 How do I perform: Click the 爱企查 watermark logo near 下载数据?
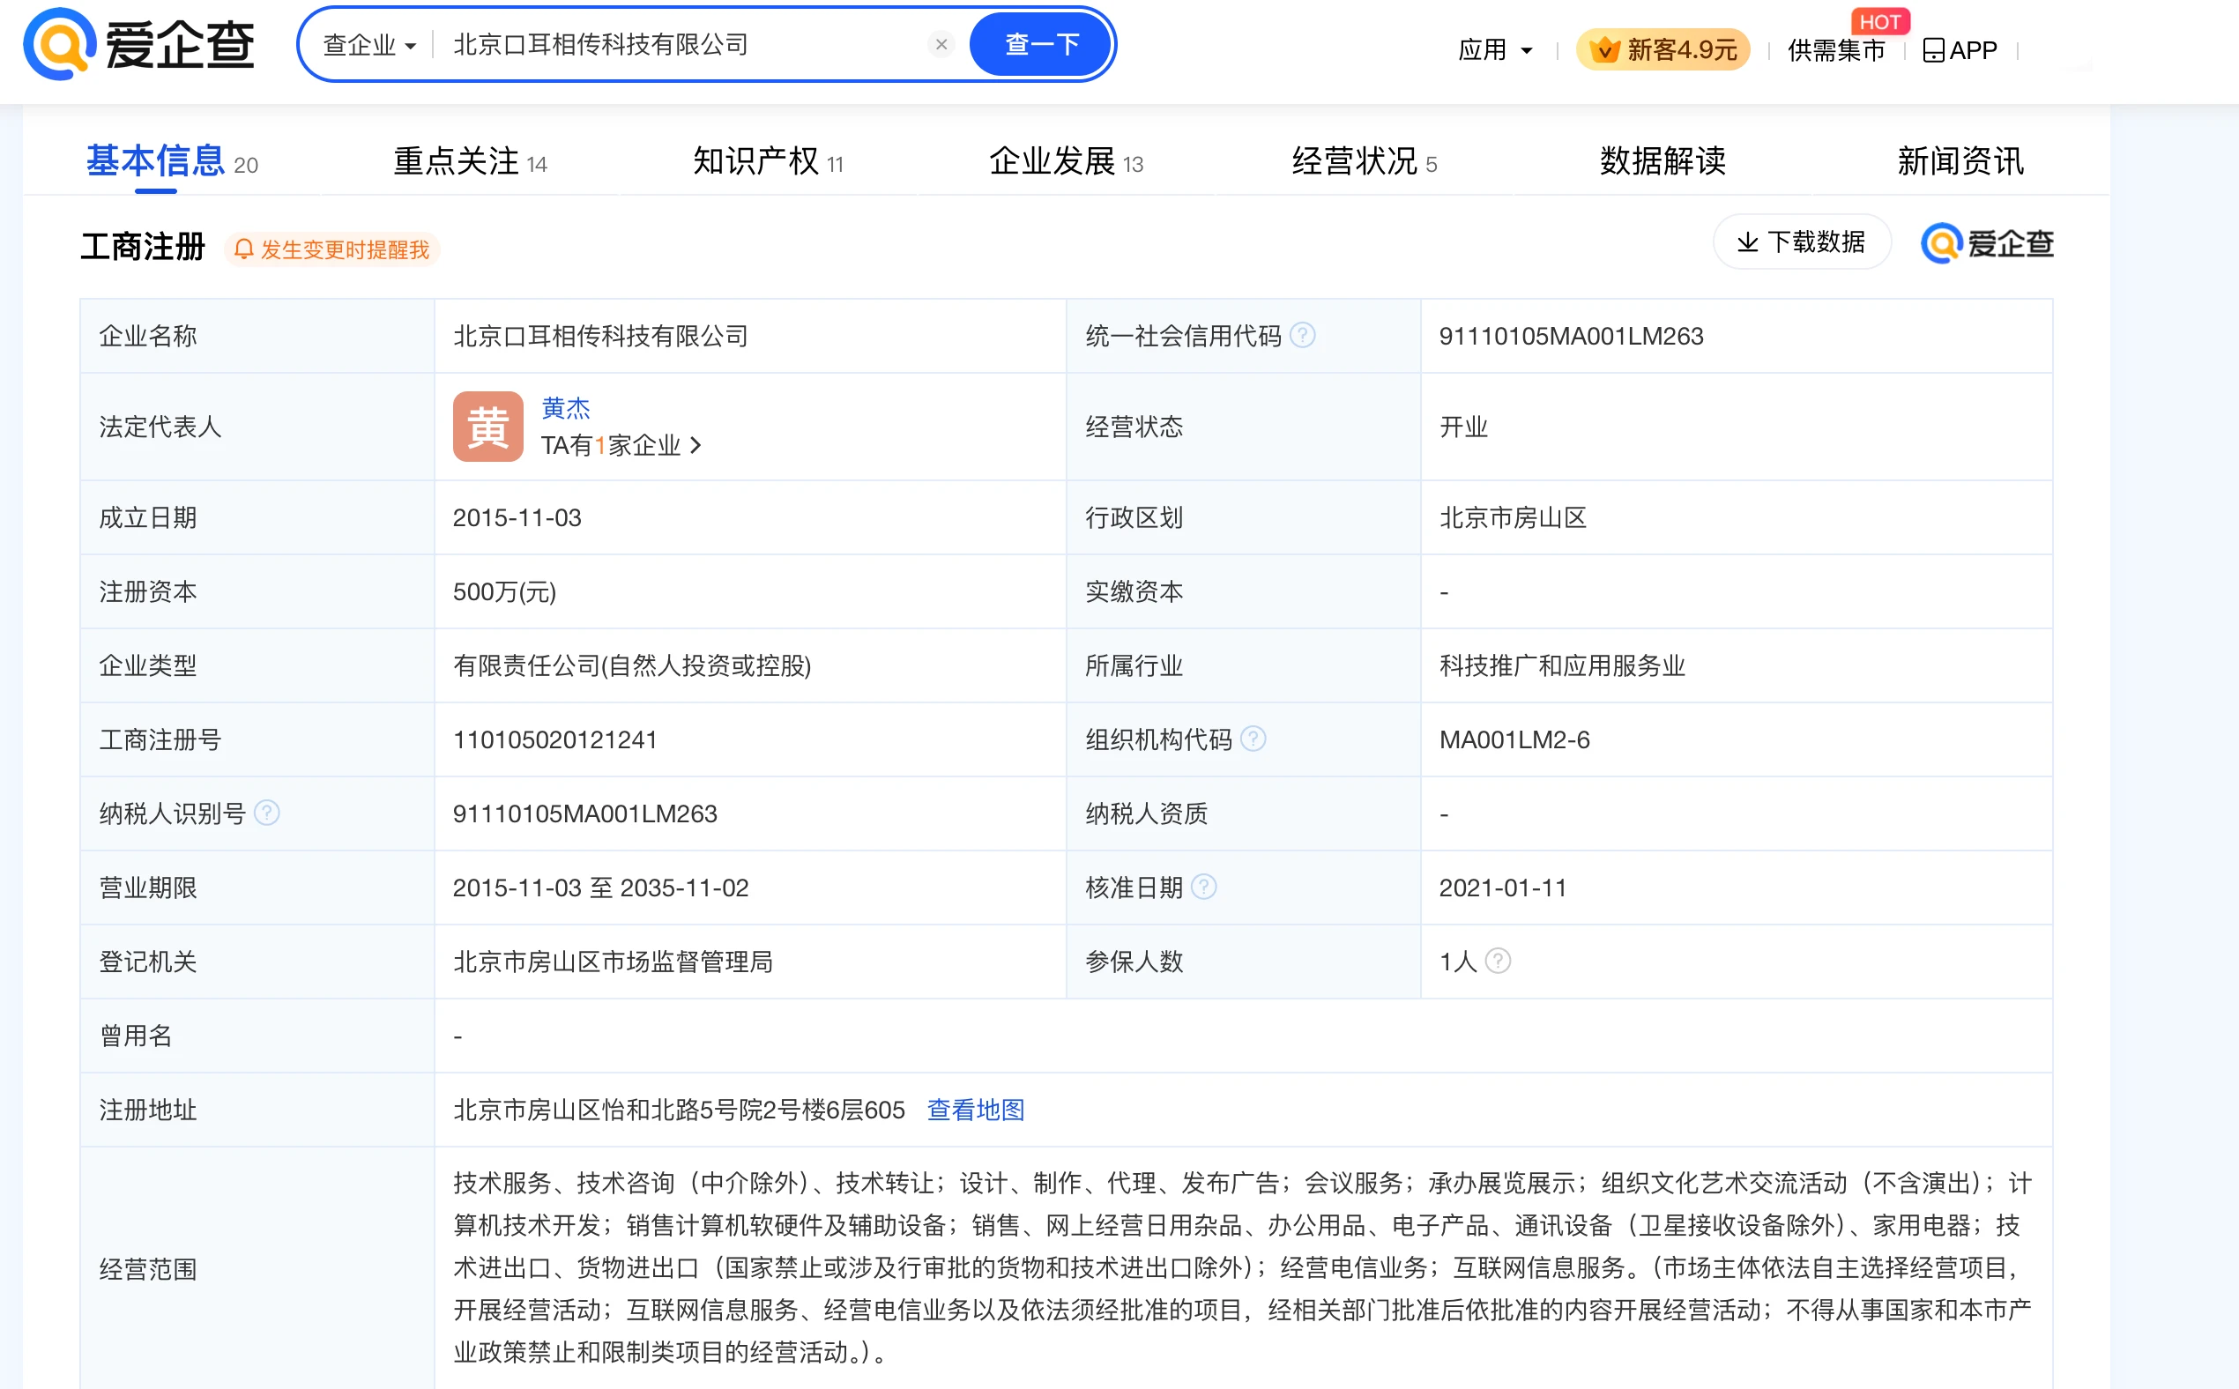[1986, 242]
